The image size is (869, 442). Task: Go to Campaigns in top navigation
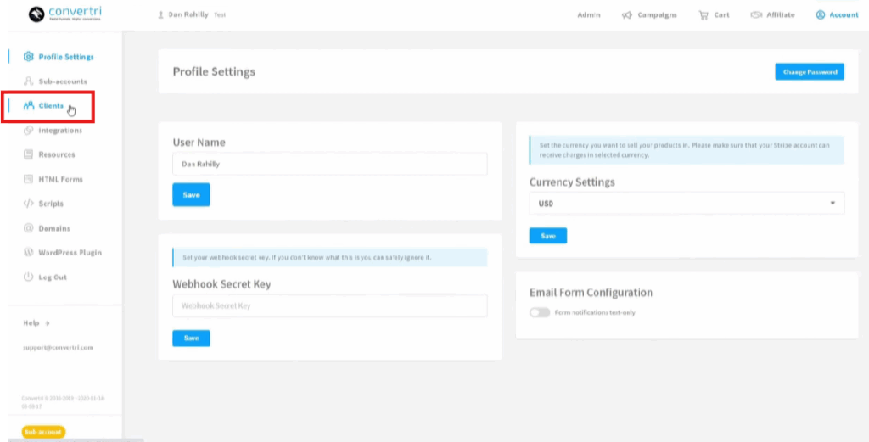(650, 15)
